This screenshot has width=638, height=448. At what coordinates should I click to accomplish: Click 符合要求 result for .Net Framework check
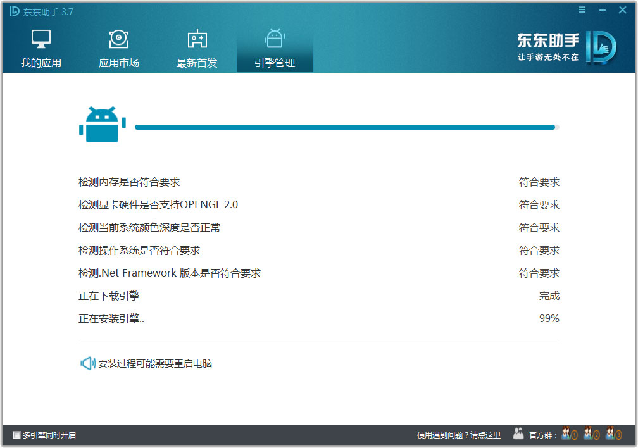[x=539, y=273]
